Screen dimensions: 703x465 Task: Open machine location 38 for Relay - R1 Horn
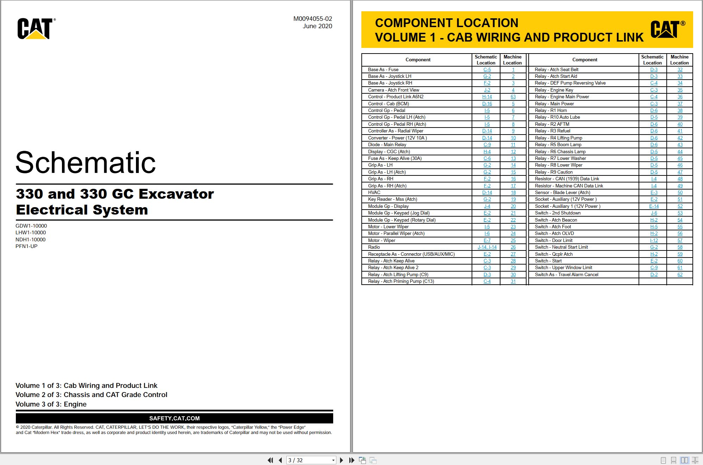click(680, 110)
